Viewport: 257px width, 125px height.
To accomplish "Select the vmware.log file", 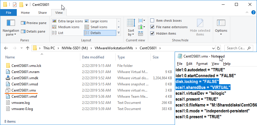I will point(21,103).
